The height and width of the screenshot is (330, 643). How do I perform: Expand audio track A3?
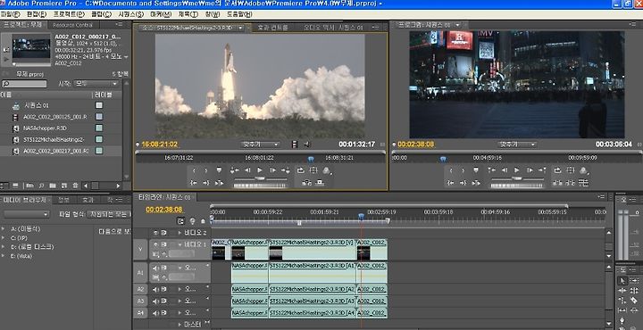click(180, 301)
